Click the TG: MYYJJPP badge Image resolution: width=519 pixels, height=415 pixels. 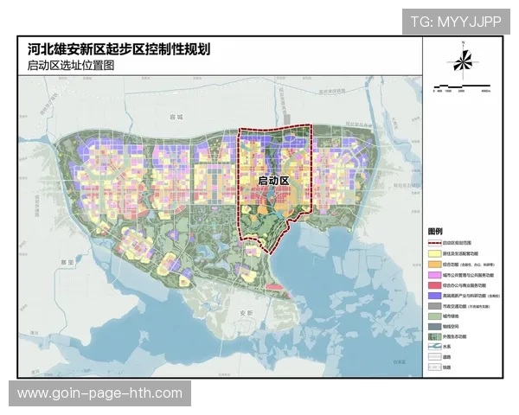pos(456,21)
